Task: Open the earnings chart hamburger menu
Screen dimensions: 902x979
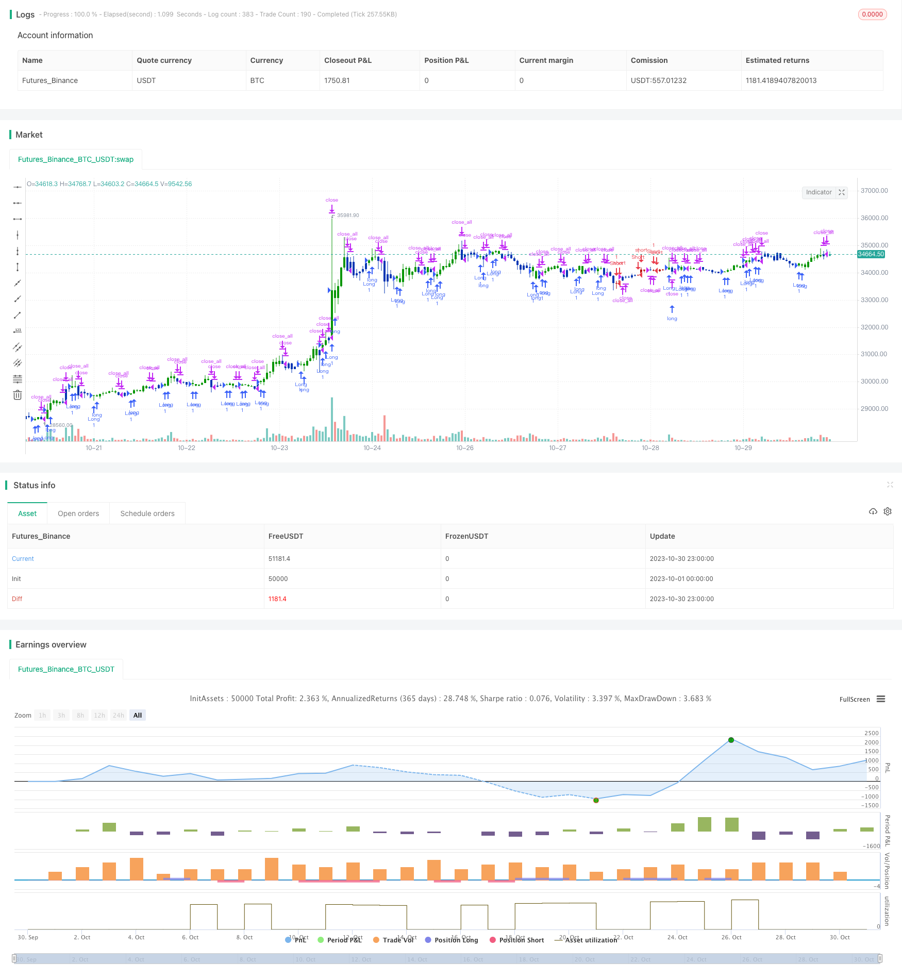Action: [x=881, y=699]
